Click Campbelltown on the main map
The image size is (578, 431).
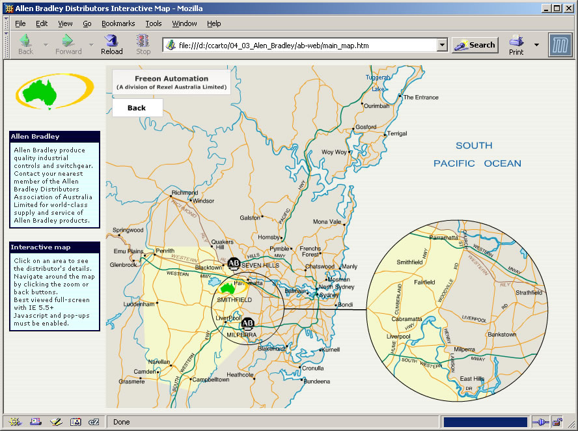210,380
